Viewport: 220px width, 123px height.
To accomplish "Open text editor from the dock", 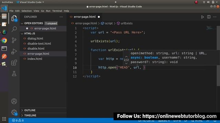I will point(4,24).
